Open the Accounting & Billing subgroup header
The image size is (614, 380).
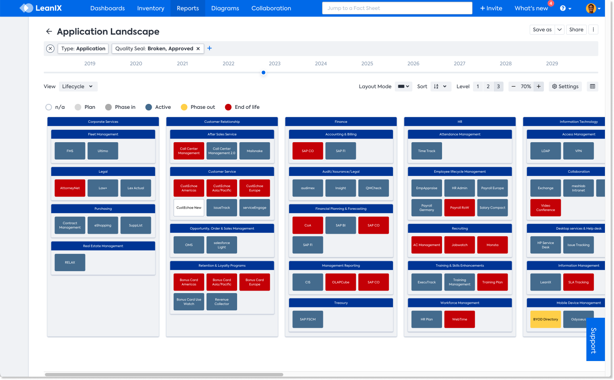(x=341, y=134)
